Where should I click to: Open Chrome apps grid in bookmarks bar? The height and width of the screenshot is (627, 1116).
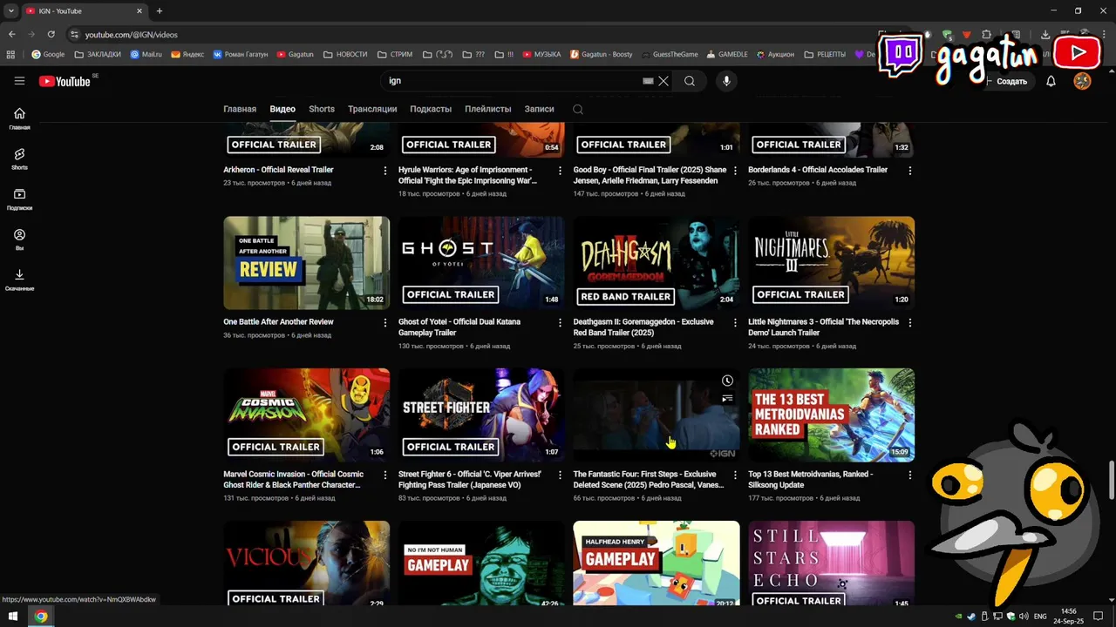pyautogui.click(x=10, y=54)
